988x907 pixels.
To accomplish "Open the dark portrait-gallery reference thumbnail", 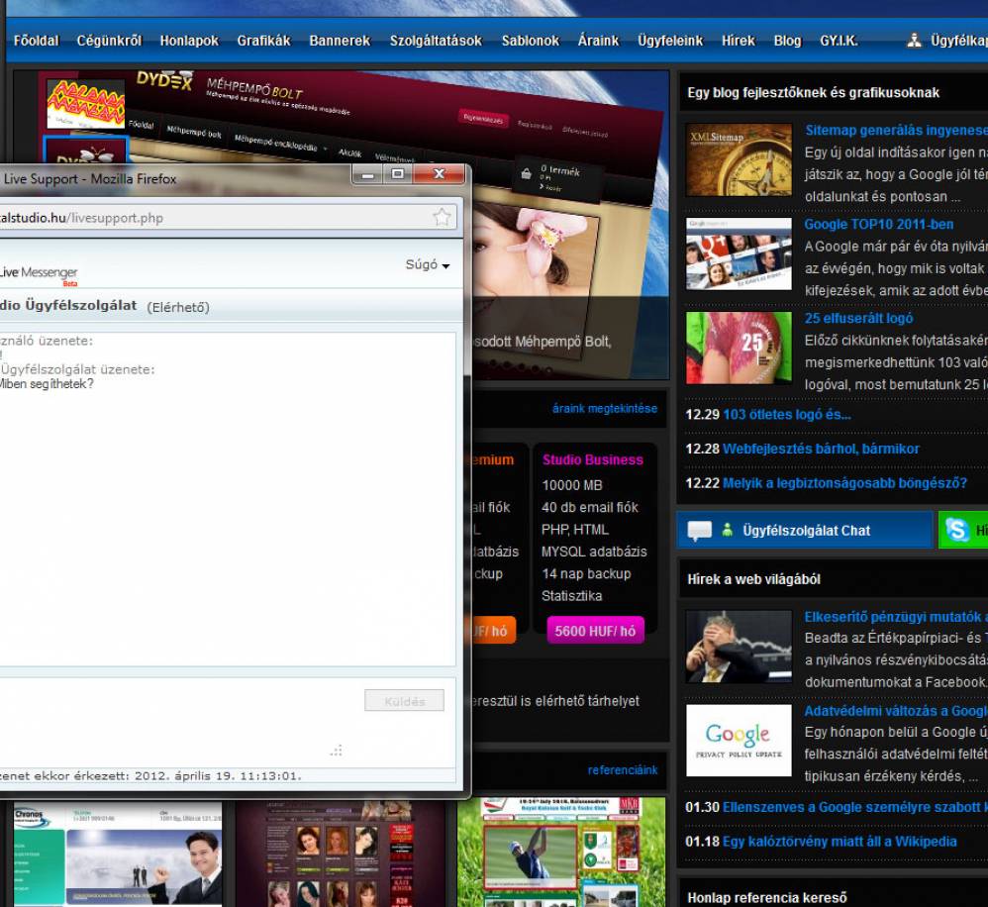I will 341,855.
